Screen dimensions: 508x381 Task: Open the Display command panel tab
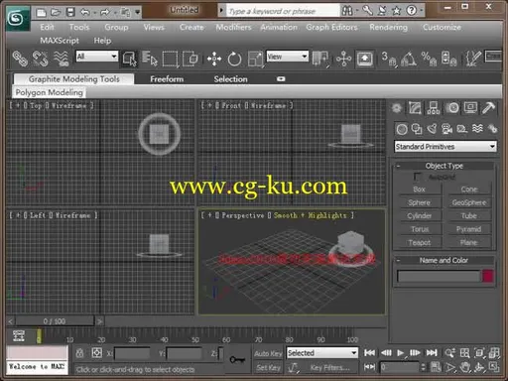coord(470,108)
